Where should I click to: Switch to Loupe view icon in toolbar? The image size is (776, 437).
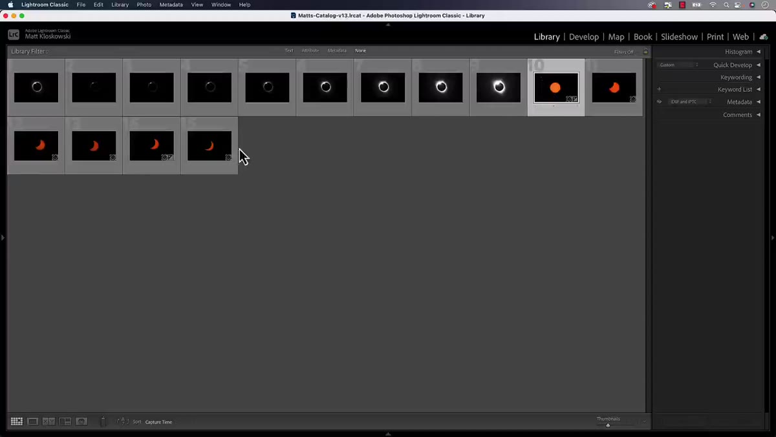[x=33, y=421]
